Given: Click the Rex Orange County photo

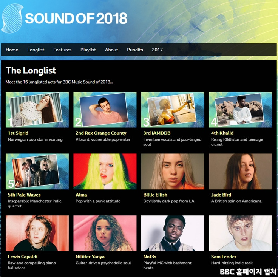Looking at the screenshot, I should (x=105, y=110).
